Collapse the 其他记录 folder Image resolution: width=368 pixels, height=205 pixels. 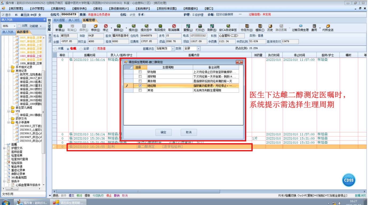click(x=9, y=71)
